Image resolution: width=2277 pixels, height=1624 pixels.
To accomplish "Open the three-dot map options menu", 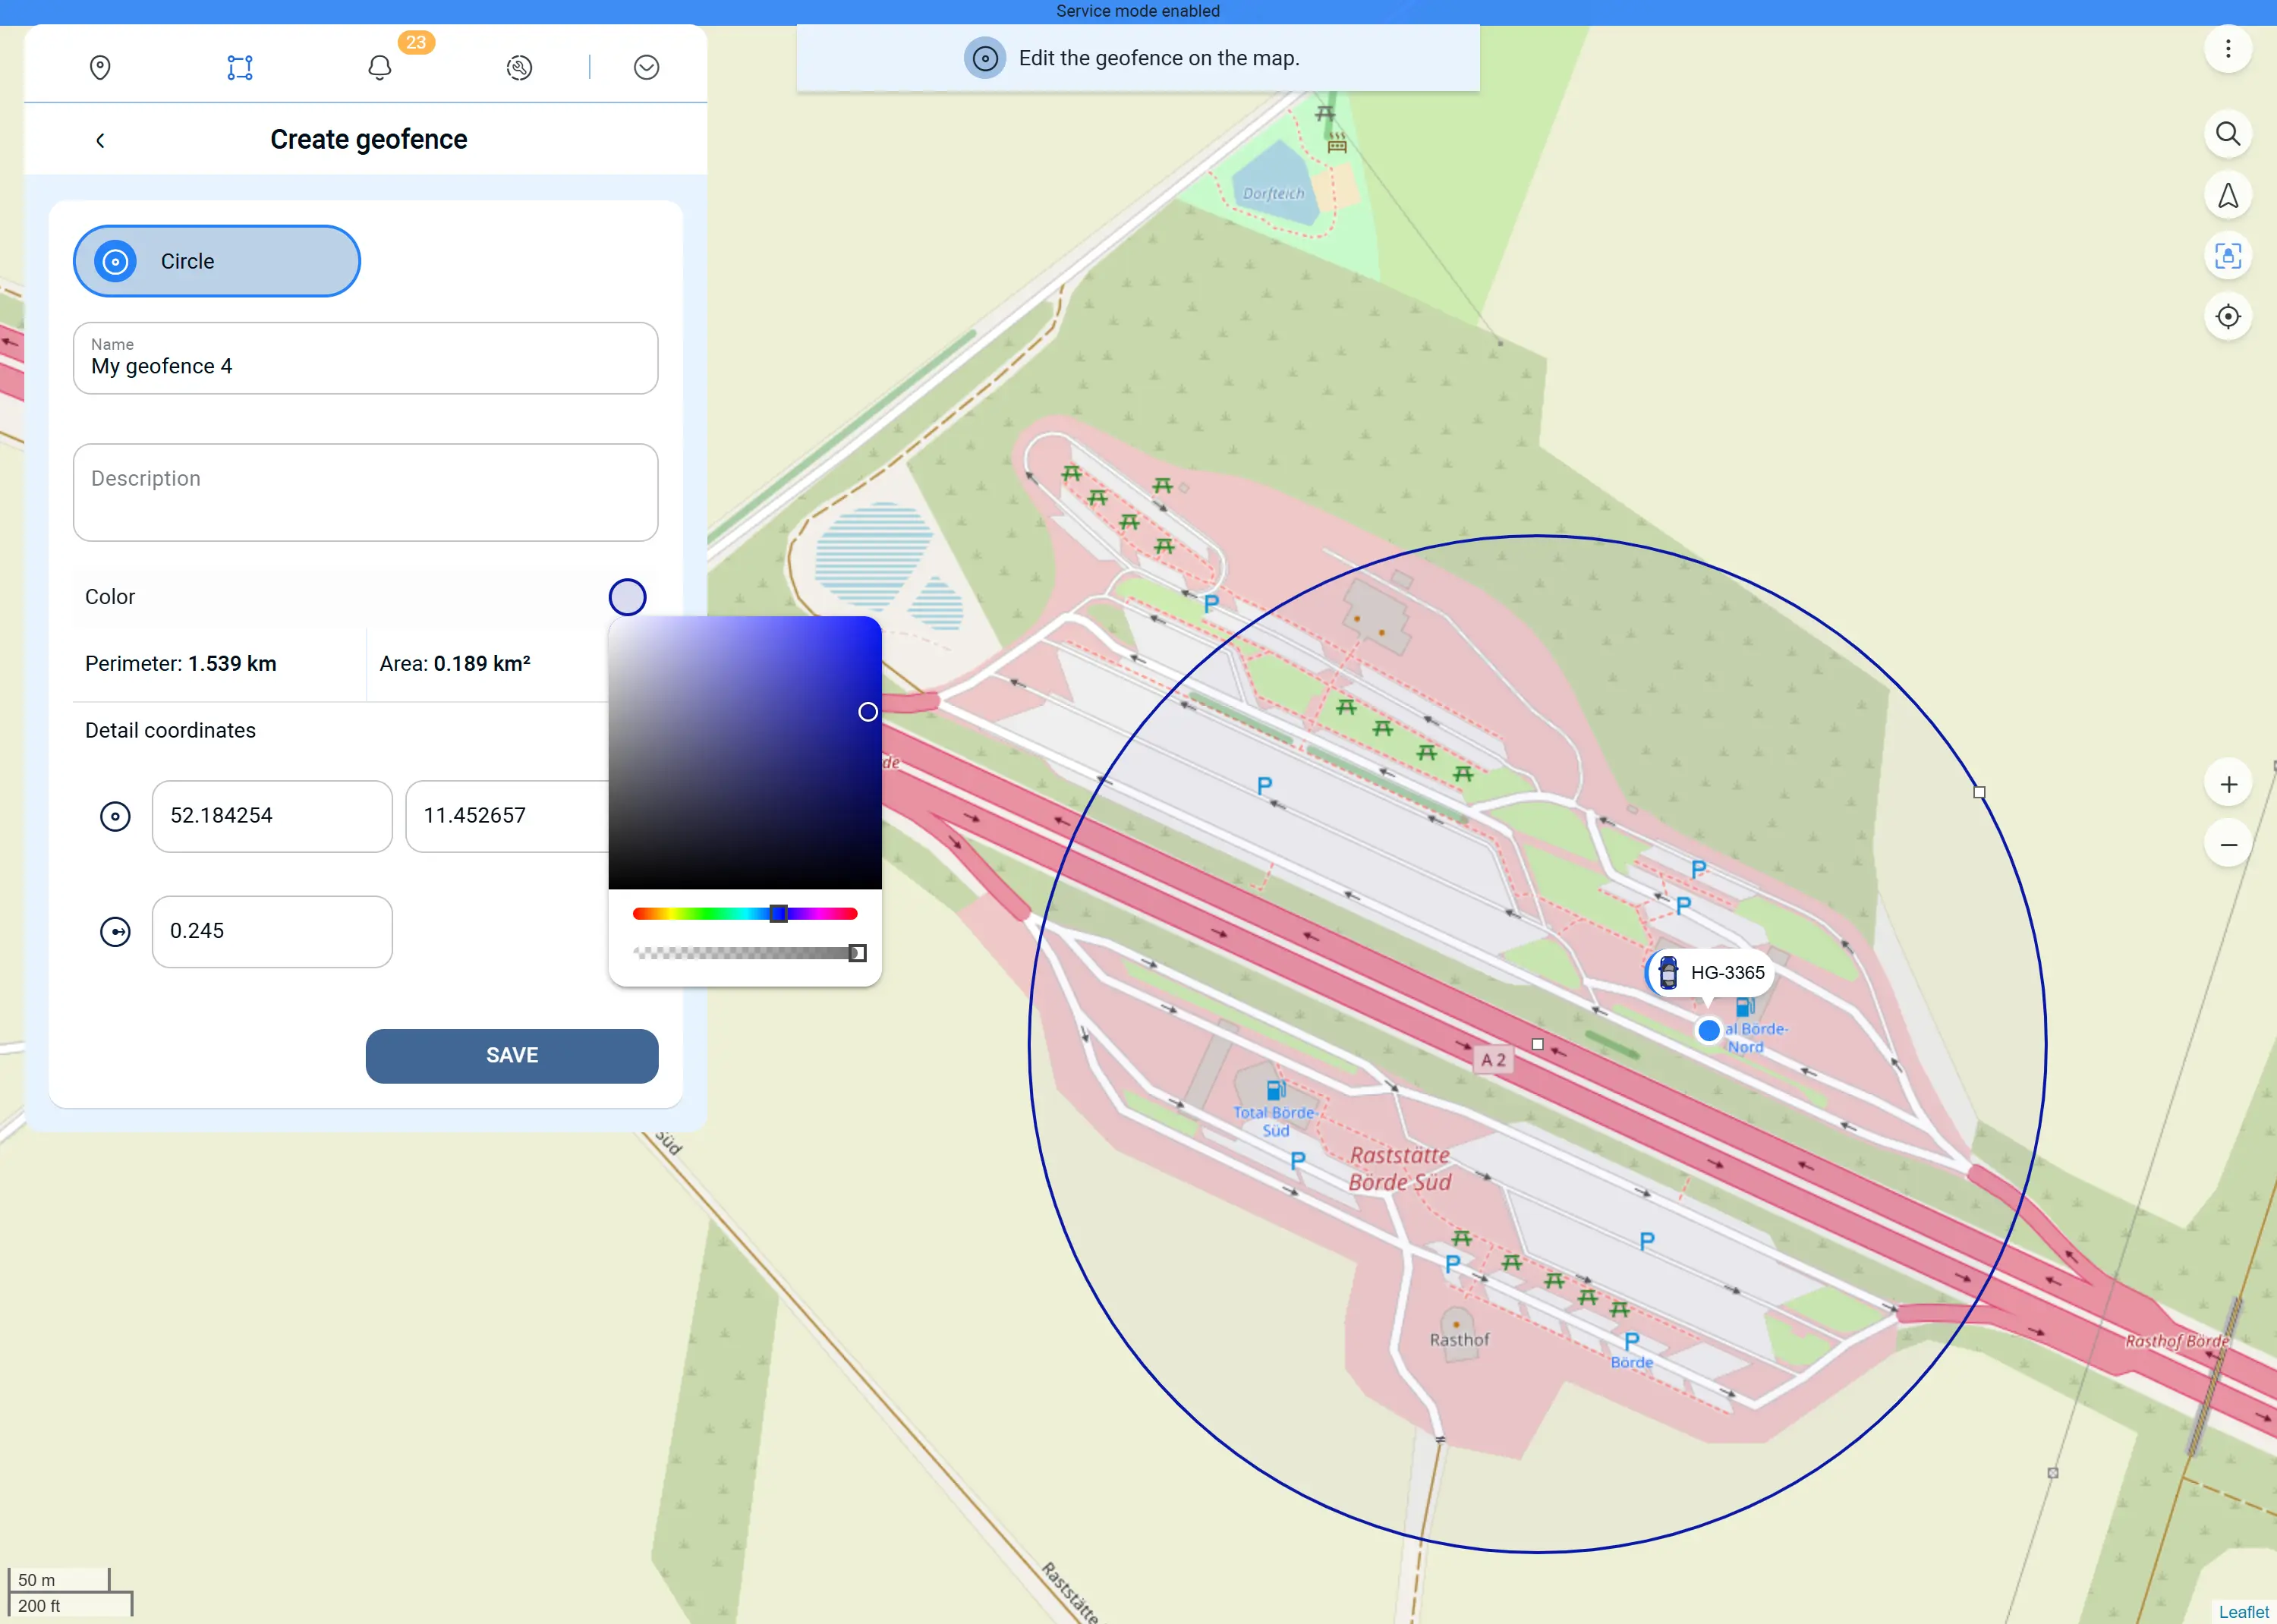I will pos(2228,48).
